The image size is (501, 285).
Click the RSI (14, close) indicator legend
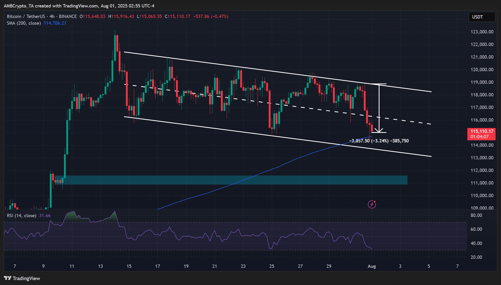click(21, 216)
